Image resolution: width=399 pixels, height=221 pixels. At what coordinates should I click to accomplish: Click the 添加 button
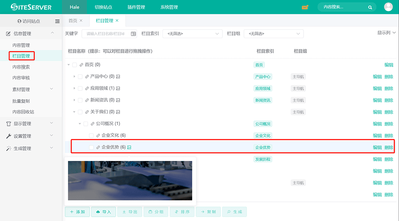[x=78, y=212]
